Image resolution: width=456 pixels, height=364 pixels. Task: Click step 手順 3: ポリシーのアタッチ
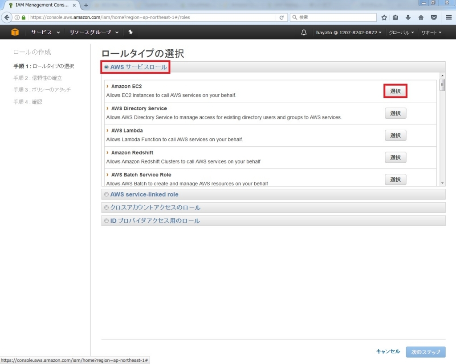[x=42, y=90]
